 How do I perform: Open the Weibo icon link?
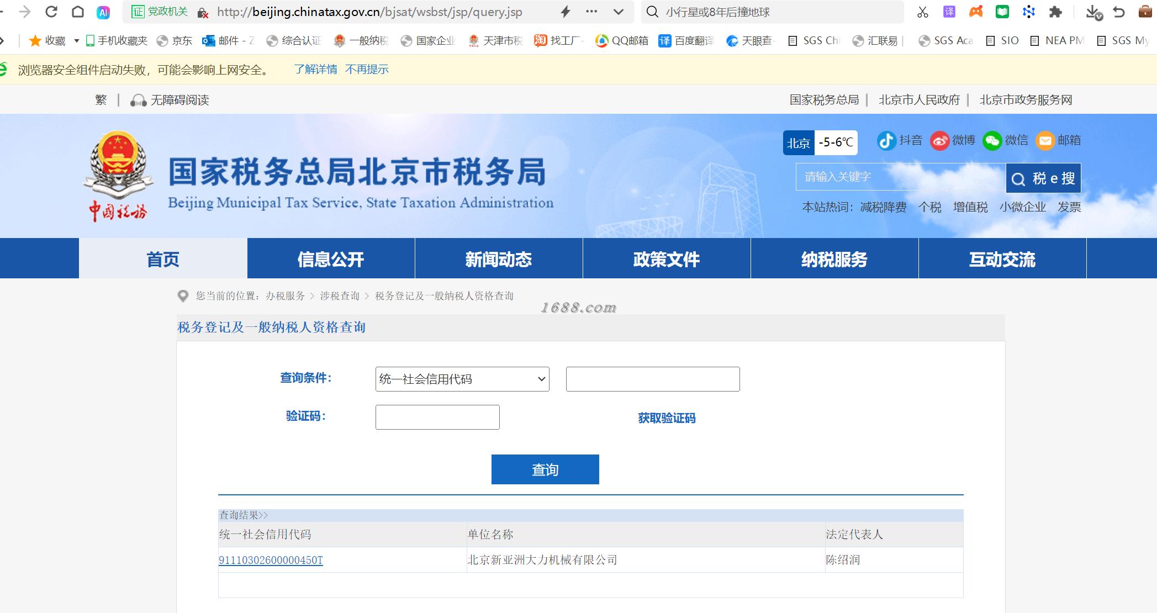click(x=939, y=141)
